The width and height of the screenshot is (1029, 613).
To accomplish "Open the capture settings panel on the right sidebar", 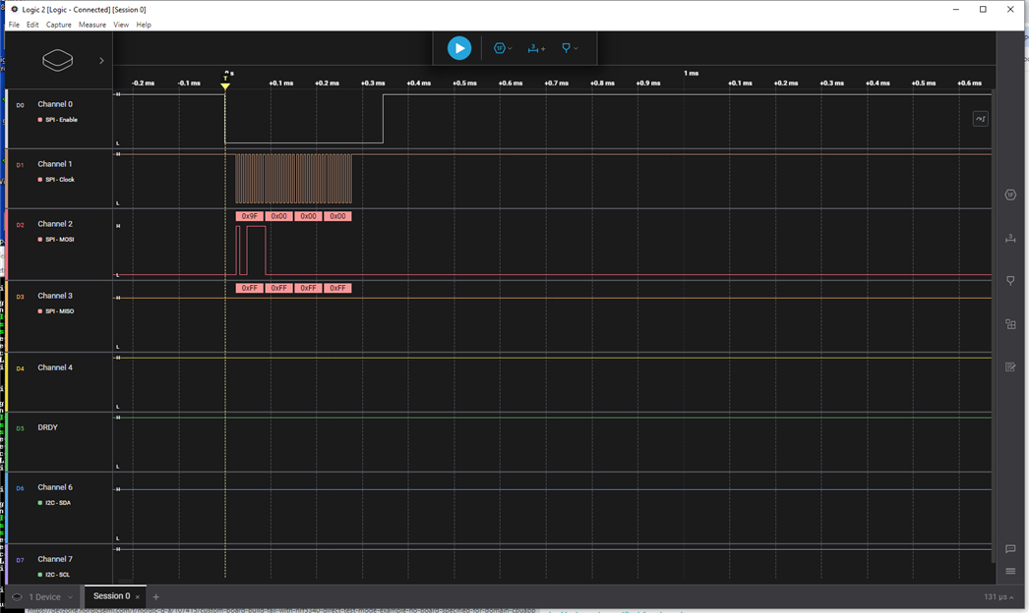I will point(1010,195).
